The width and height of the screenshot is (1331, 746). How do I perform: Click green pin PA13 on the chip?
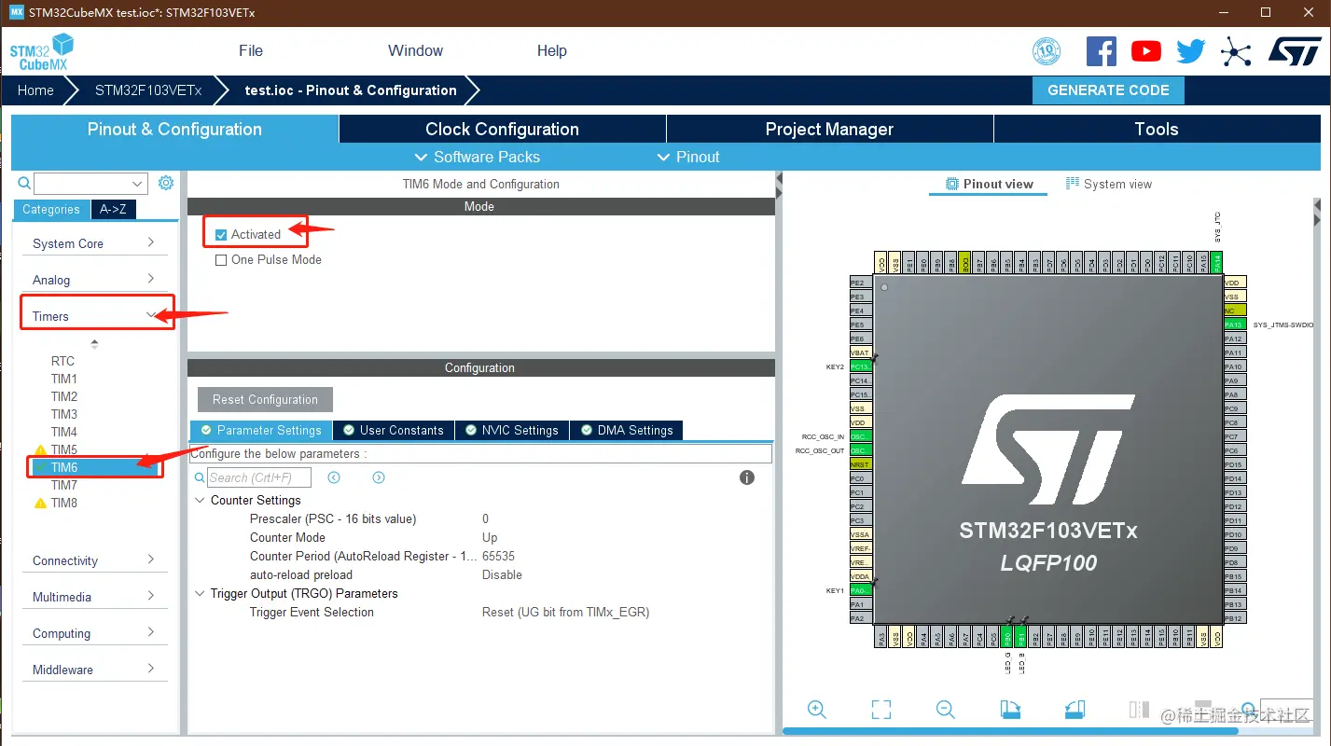pyautogui.click(x=1234, y=325)
